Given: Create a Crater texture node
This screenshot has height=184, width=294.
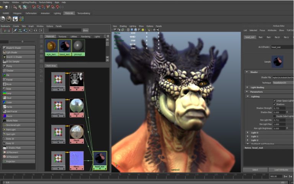Looking at the screenshot, I should click(x=19, y=102).
